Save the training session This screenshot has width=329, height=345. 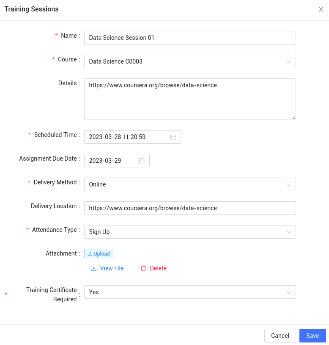click(x=313, y=336)
